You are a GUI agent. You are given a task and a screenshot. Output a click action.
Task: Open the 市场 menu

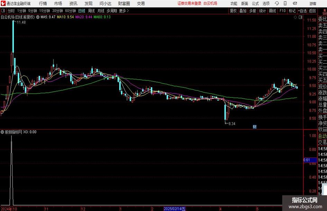[x=58, y=3]
